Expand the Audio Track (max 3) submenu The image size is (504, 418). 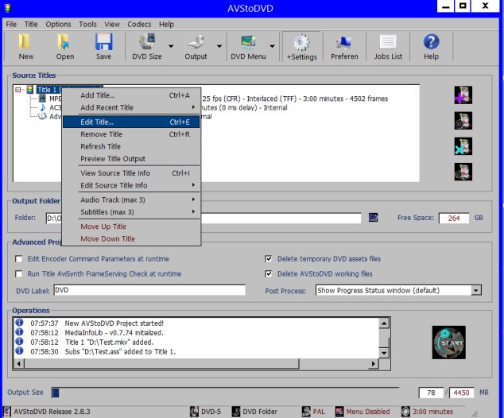click(131, 199)
